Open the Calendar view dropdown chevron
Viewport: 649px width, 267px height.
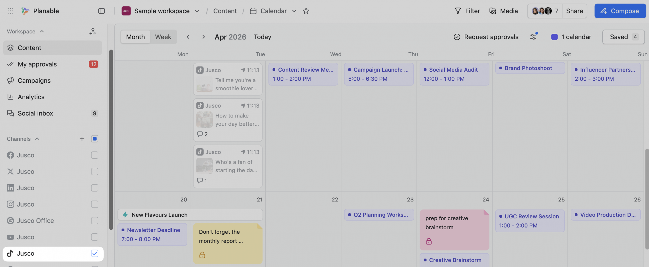(294, 11)
